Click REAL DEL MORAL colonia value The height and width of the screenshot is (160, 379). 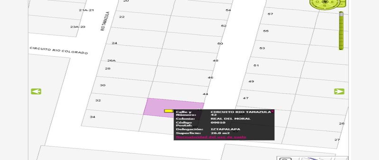[231, 119]
